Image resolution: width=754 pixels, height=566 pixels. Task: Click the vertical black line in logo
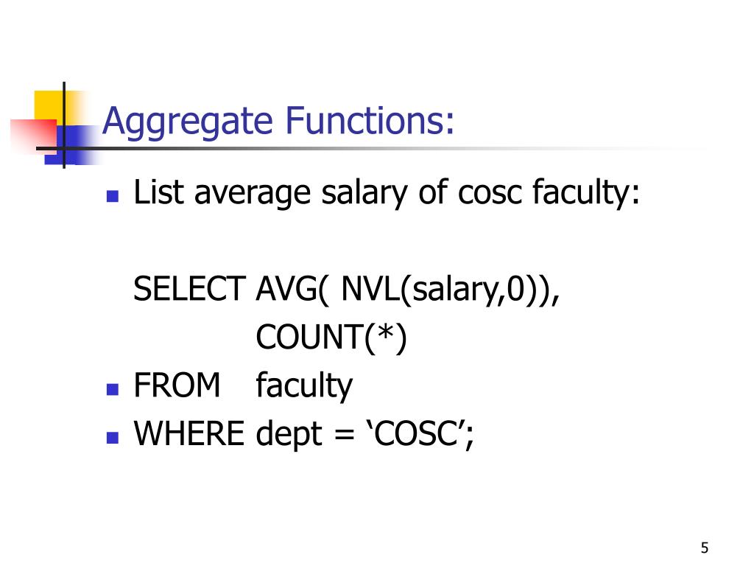[64, 125]
